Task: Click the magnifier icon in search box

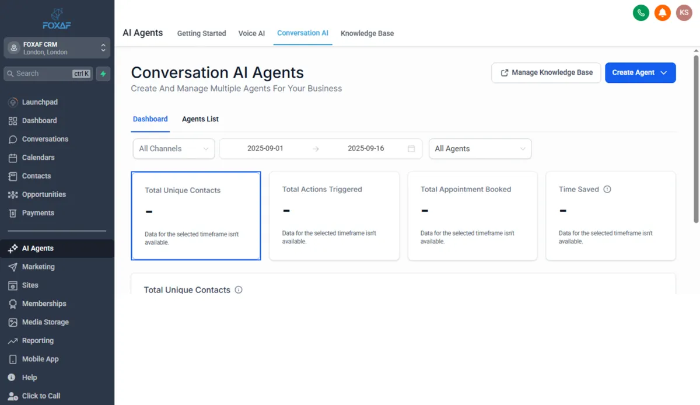Action: [x=10, y=74]
